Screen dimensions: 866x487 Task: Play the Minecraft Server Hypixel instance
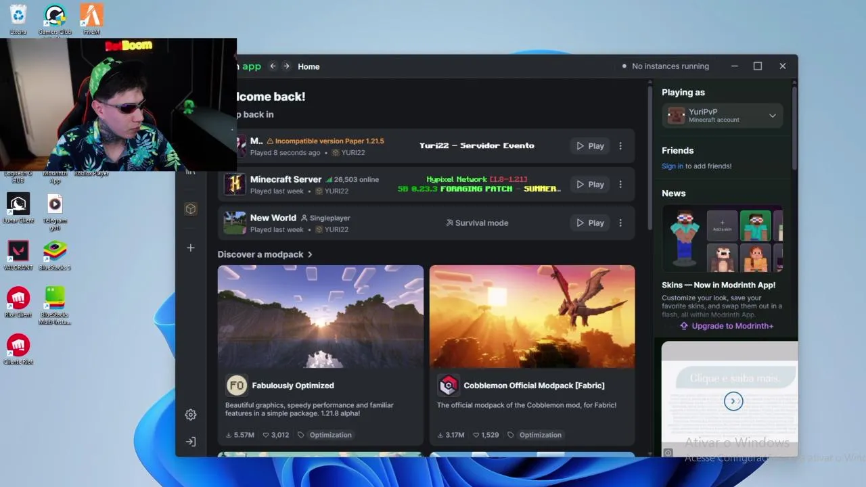pyautogui.click(x=590, y=184)
